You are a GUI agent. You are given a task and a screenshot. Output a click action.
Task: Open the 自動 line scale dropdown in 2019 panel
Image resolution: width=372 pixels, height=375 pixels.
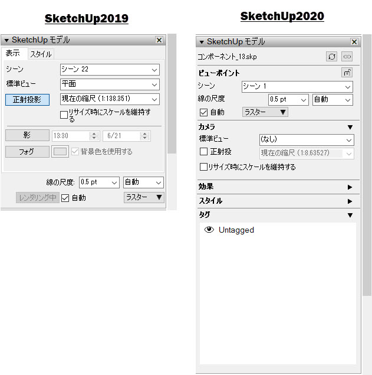[143, 182]
